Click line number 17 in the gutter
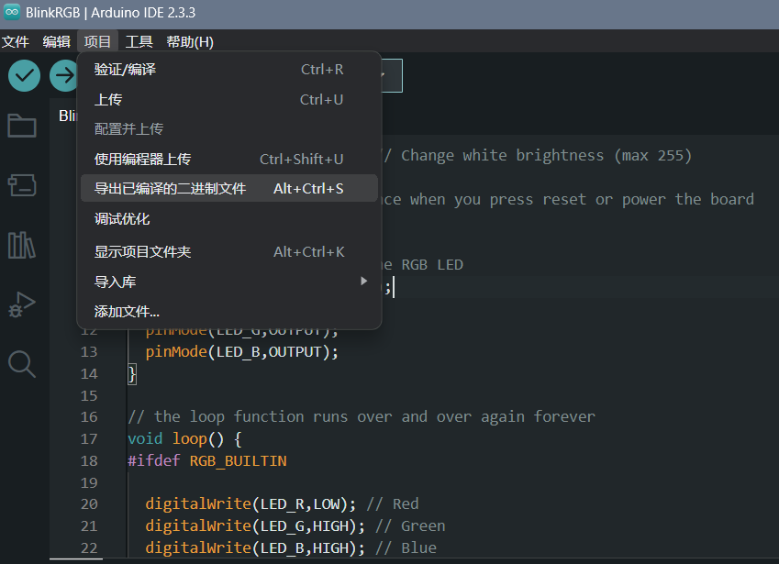This screenshot has height=564, width=779. pos(89,439)
